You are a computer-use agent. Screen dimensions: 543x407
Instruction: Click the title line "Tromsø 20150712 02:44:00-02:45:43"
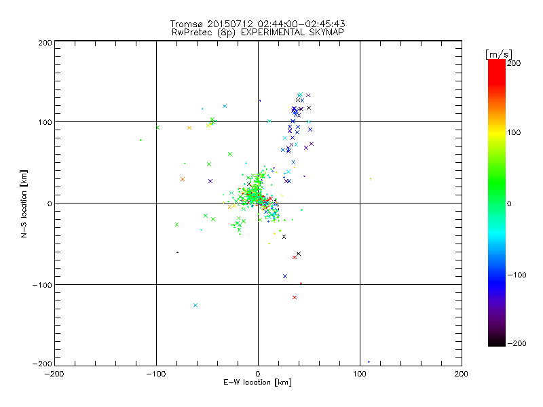(x=257, y=24)
